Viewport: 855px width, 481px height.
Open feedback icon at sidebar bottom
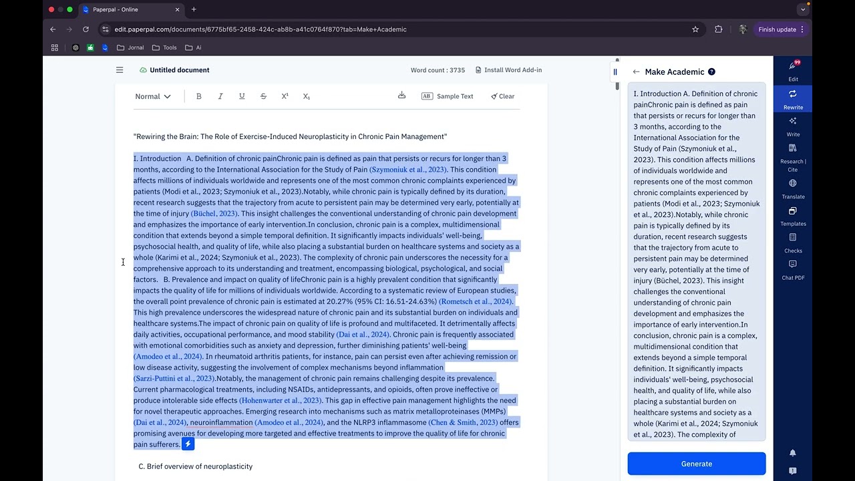tap(793, 471)
